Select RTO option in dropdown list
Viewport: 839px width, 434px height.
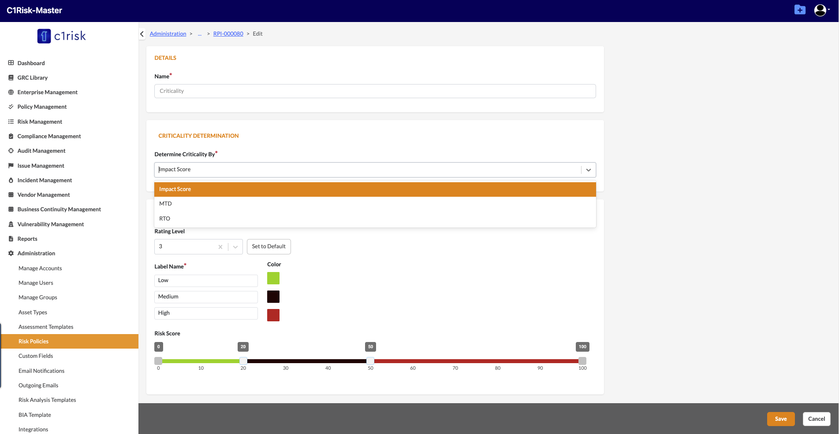[x=375, y=219]
